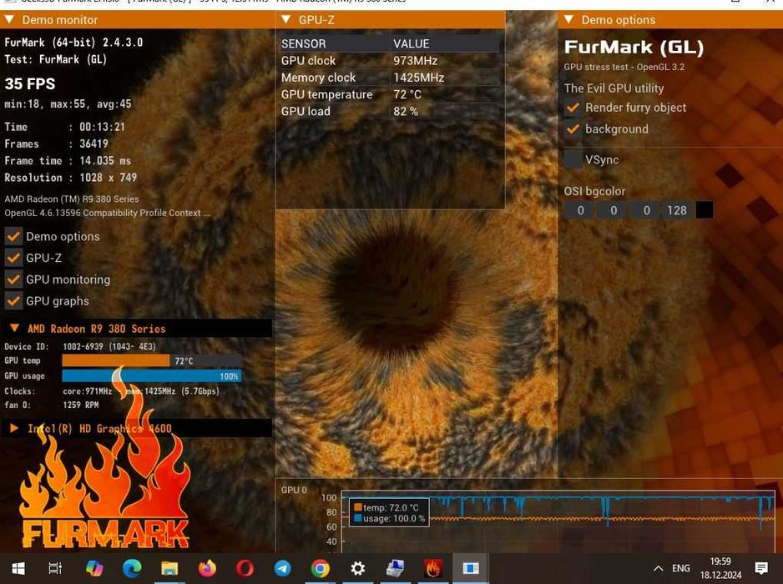Click the black OSI bgcolor swatch
This screenshot has height=584, width=783.
[x=704, y=210]
